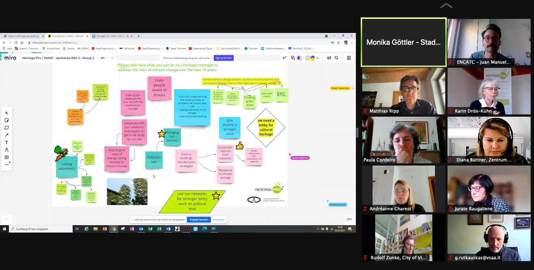Select the arrow connector tool
The image size is (534, 270).
[x=6, y=135]
